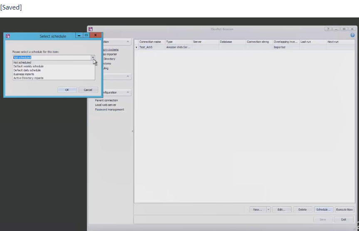The width and height of the screenshot is (359, 231).
Task: Open the blue help icon in FlexNet Beacon
Action: tap(352, 35)
